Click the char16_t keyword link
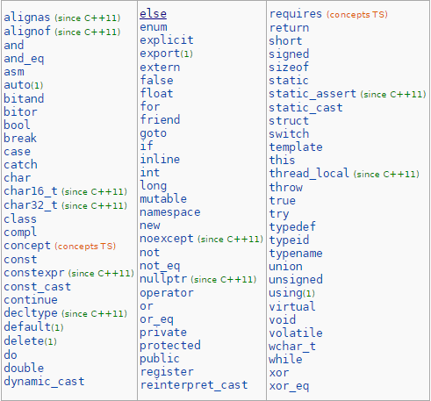 click(31, 191)
